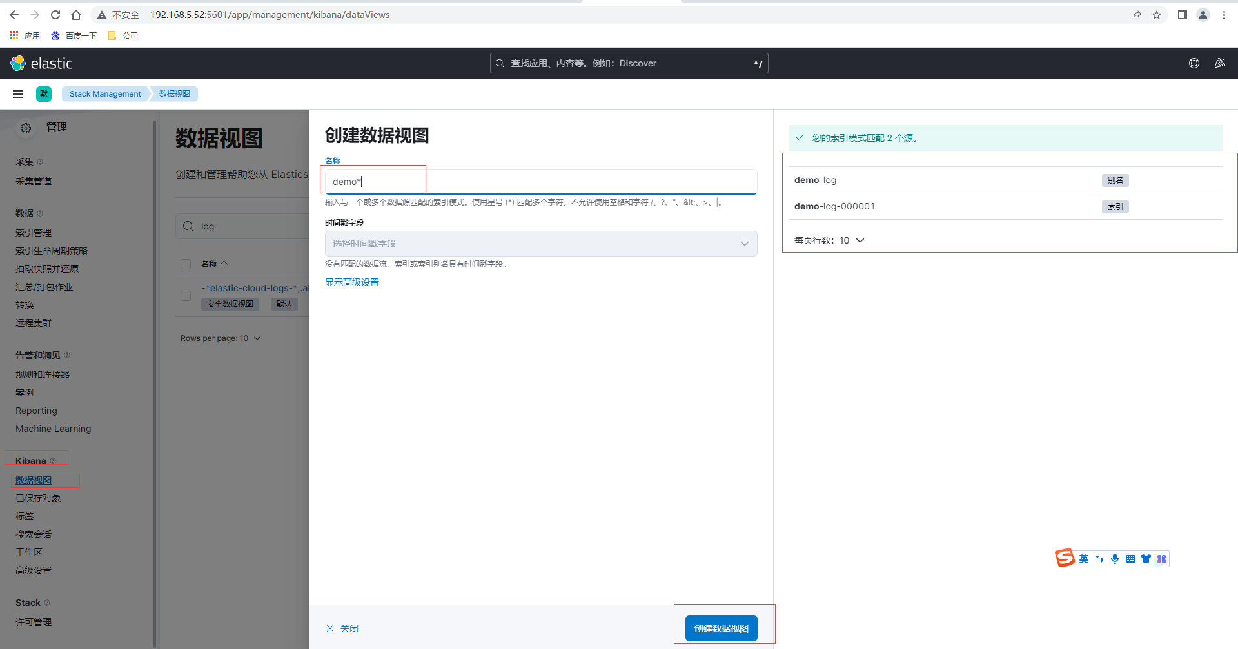Click the elastic logo

[42, 63]
